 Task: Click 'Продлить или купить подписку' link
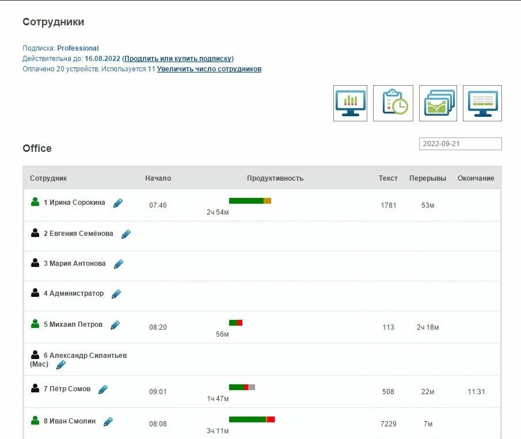point(178,59)
